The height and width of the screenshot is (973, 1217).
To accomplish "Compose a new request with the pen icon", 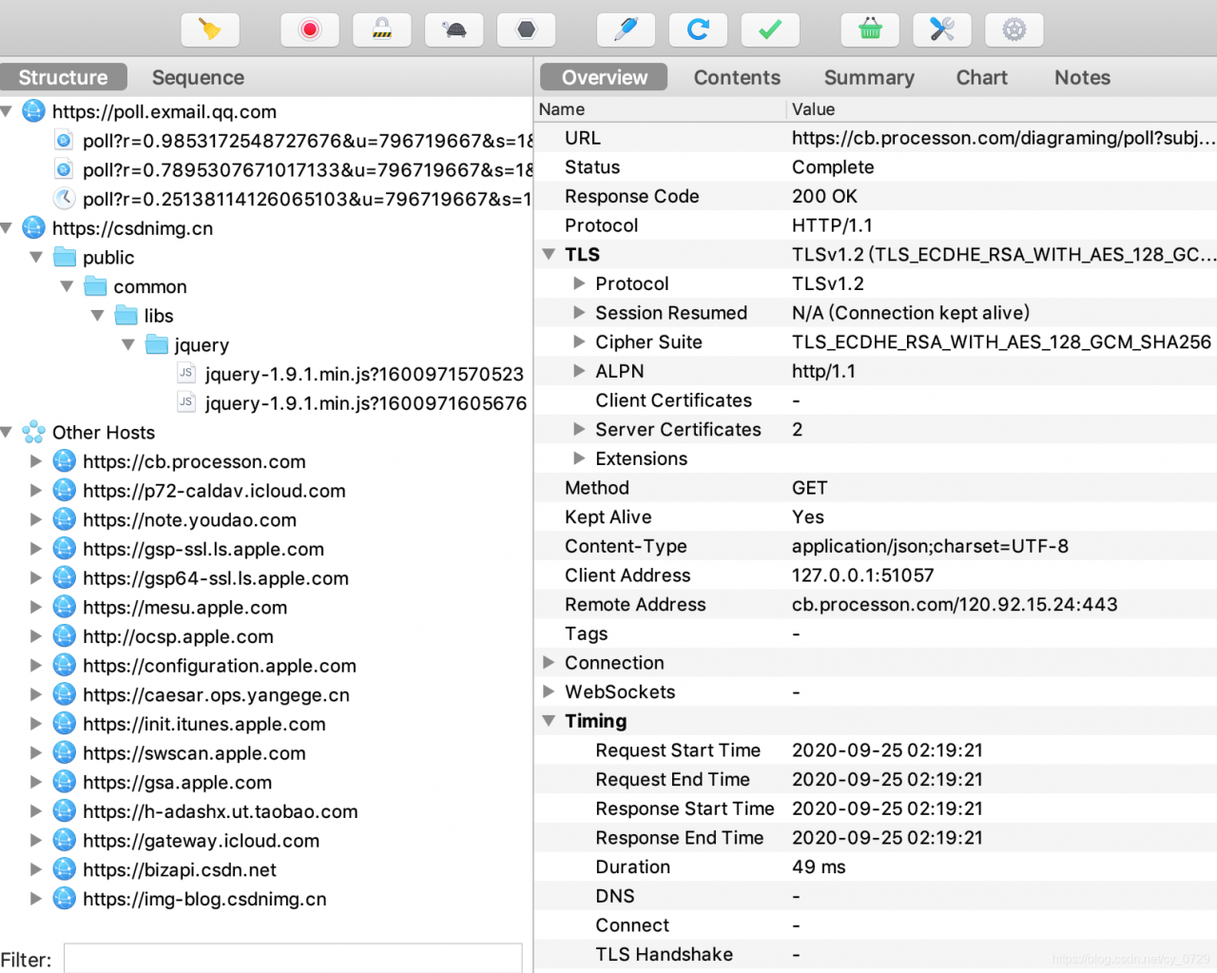I will tap(626, 30).
